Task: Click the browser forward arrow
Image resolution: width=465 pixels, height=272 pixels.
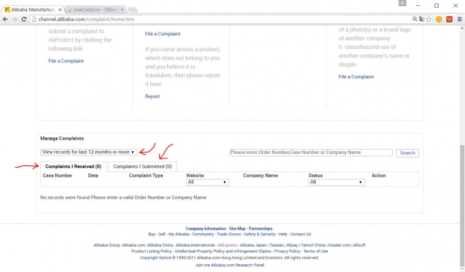Action: (14, 19)
